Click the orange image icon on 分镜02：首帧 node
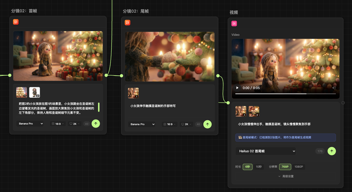 click(x=16, y=22)
